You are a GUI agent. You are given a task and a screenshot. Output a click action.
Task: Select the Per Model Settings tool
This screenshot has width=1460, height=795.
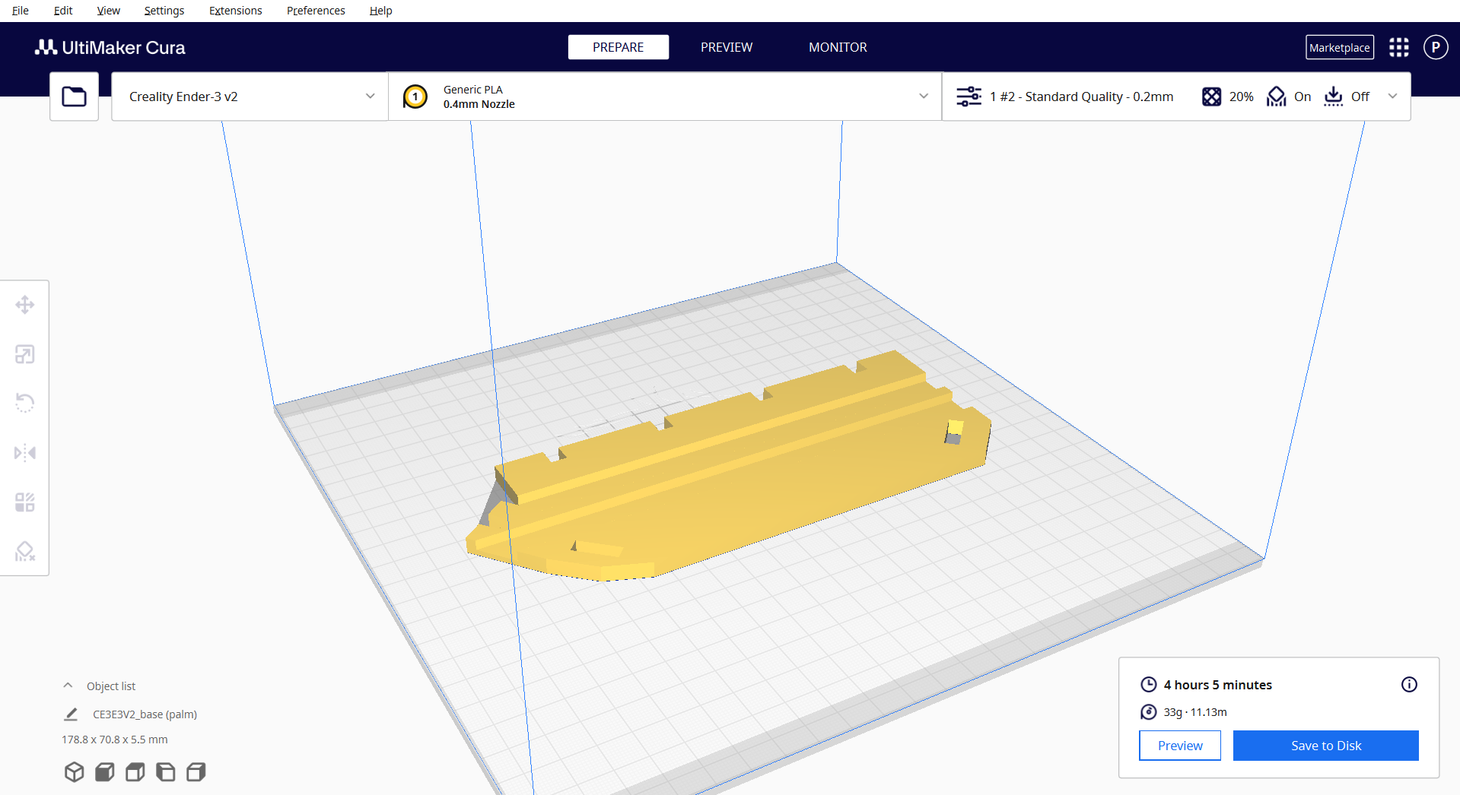tap(25, 502)
